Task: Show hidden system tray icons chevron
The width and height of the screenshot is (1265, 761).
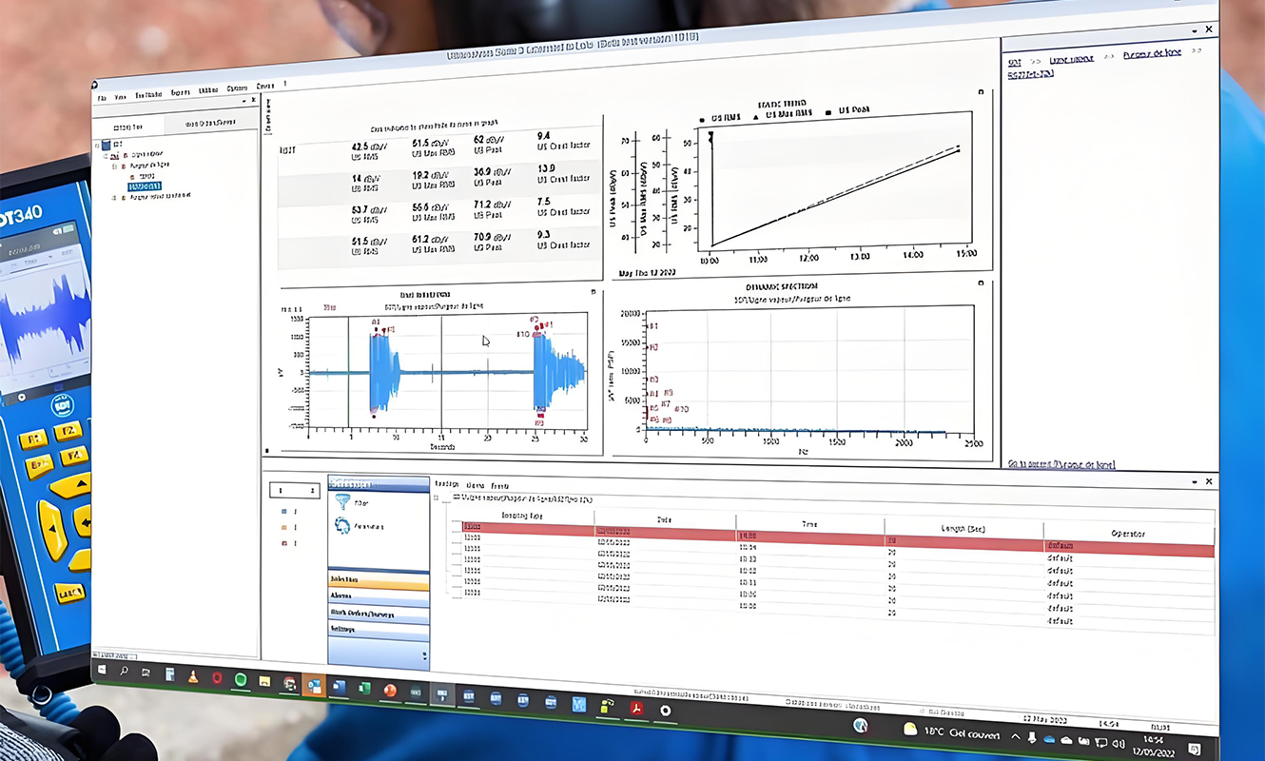Action: click(1016, 738)
